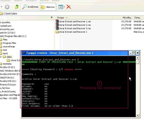Screen dimensions: 144x119
Task: Collapse the data folder in tree
Action: tap(1, 57)
